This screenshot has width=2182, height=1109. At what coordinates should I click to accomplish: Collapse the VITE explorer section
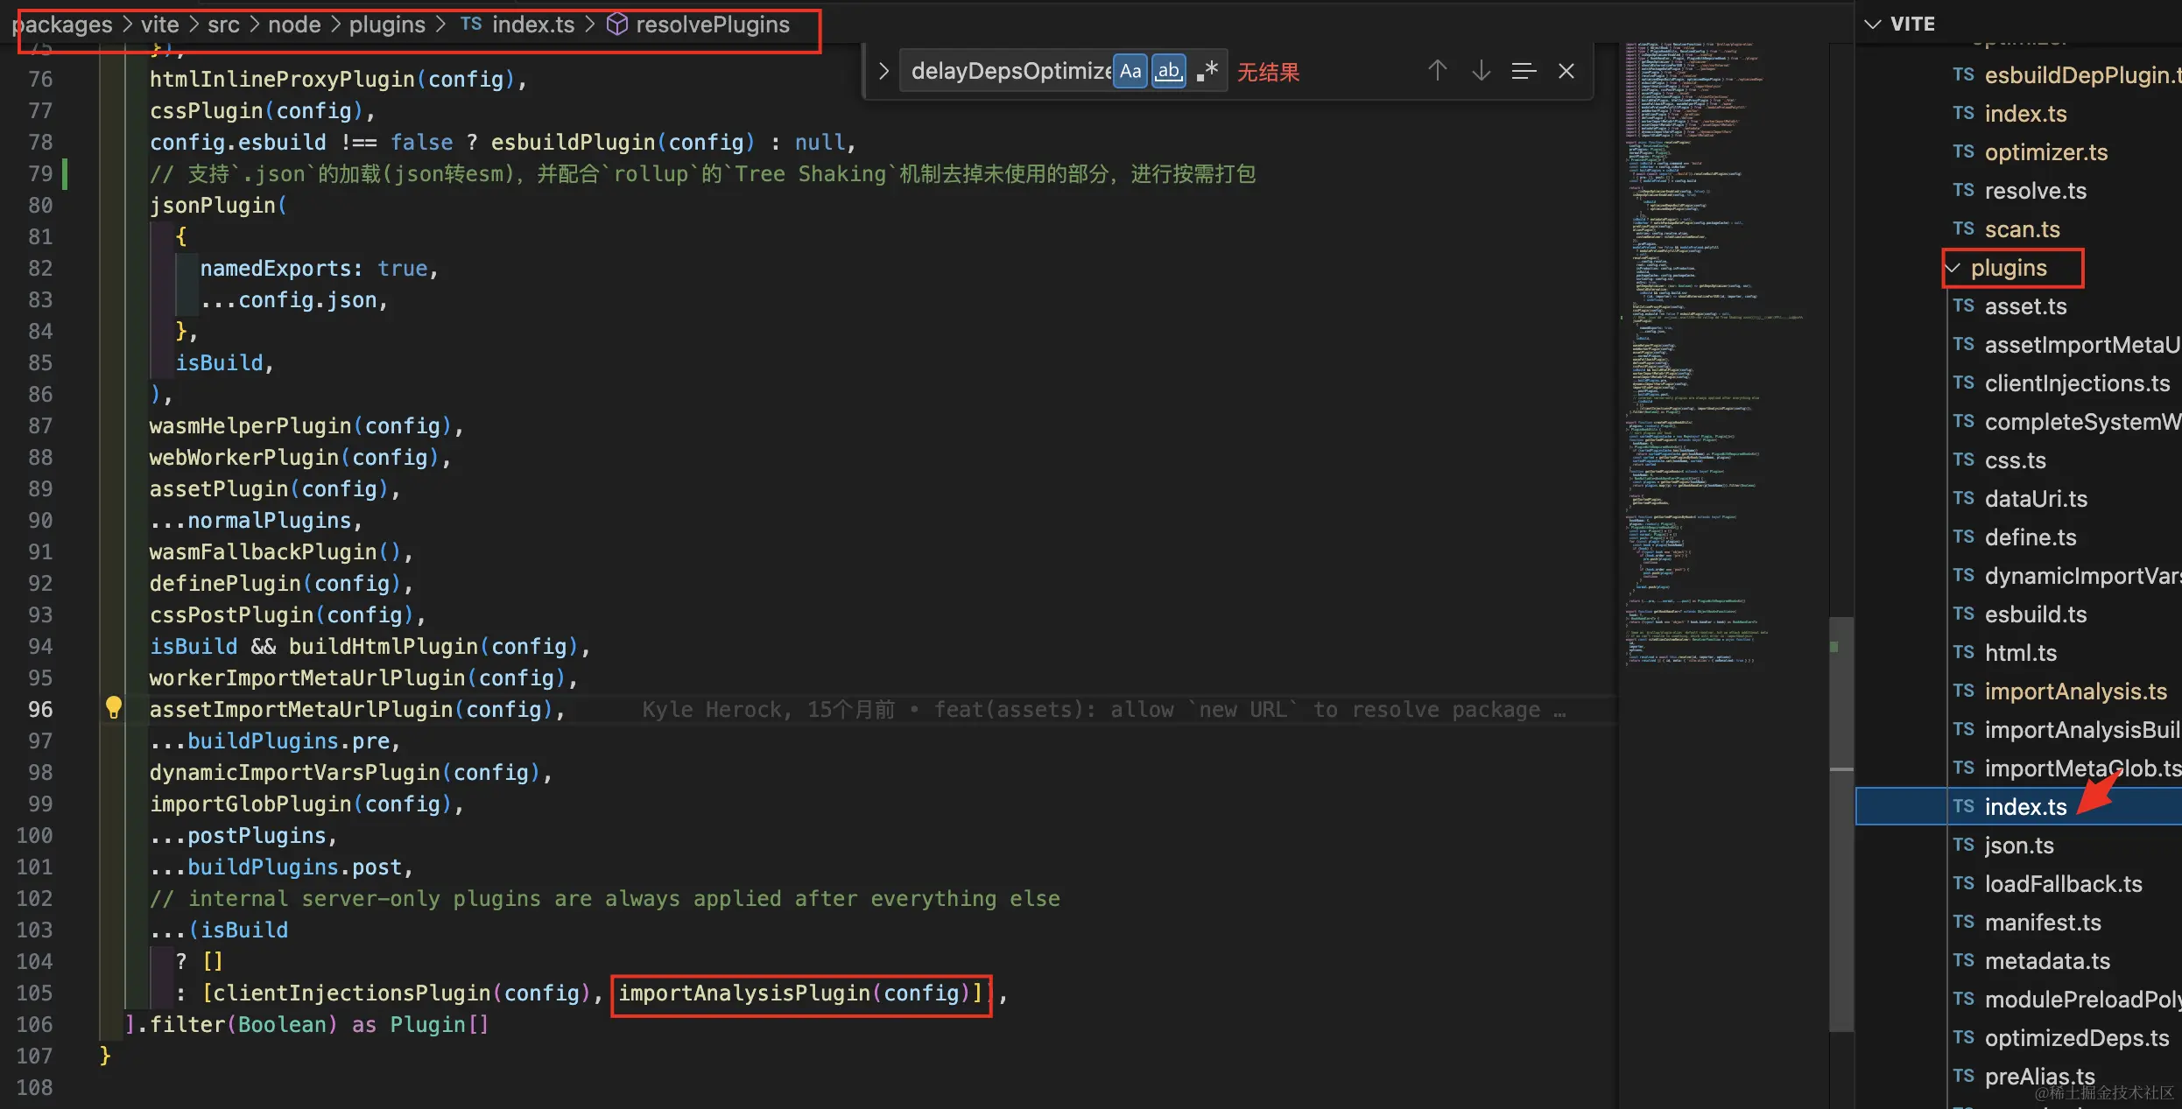point(1873,25)
